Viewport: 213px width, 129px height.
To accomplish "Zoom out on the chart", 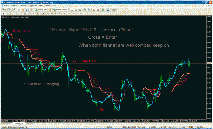I will 89,10.
